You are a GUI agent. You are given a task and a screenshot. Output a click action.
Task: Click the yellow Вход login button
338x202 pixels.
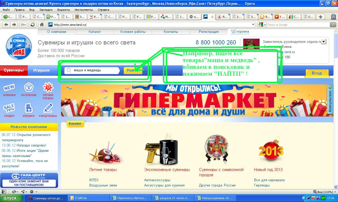pos(317,73)
